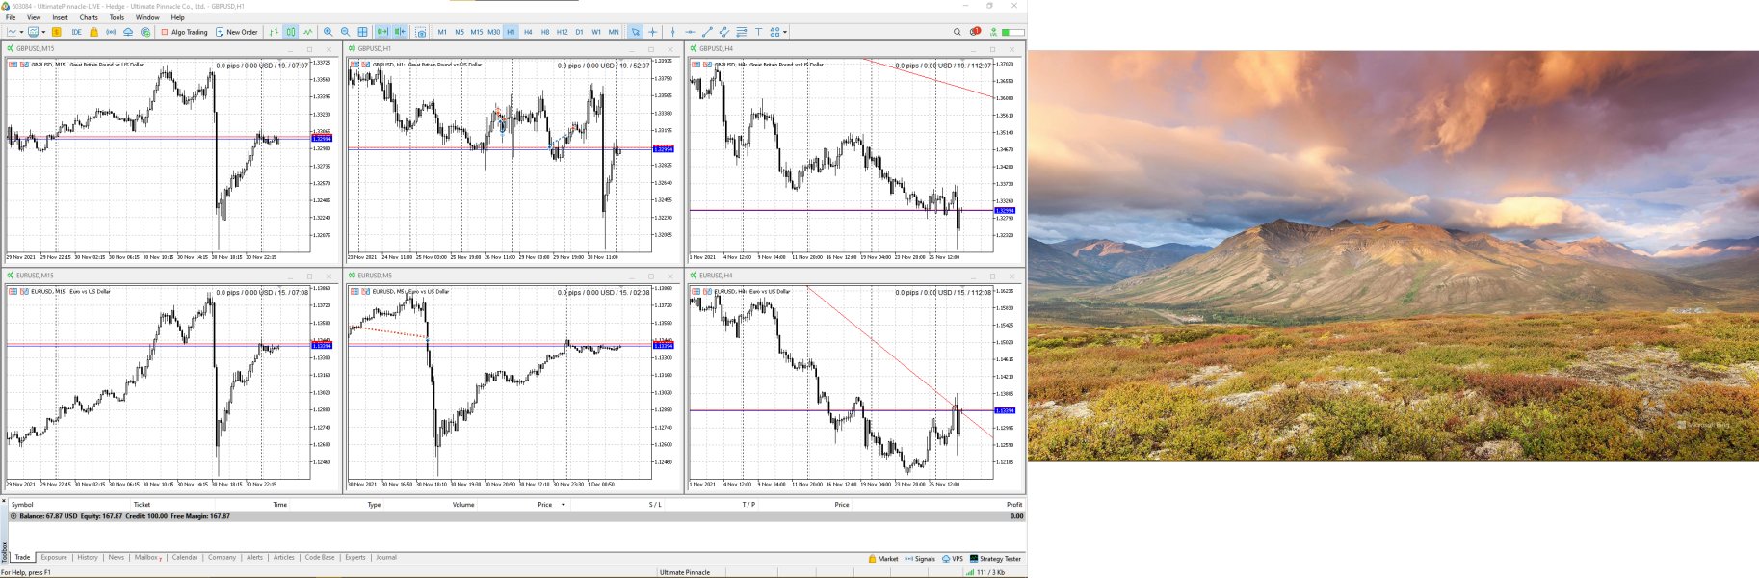Click the Symbol column header
The image size is (1759, 578).
(x=22, y=505)
